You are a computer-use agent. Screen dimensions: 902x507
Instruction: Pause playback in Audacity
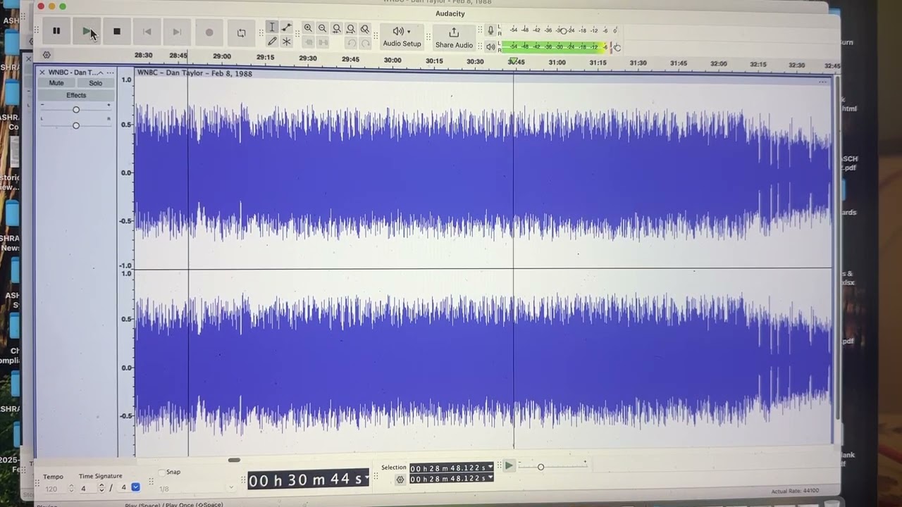[56, 31]
